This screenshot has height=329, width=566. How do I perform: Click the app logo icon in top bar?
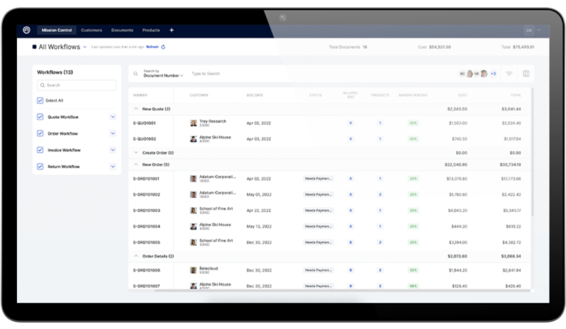point(27,30)
